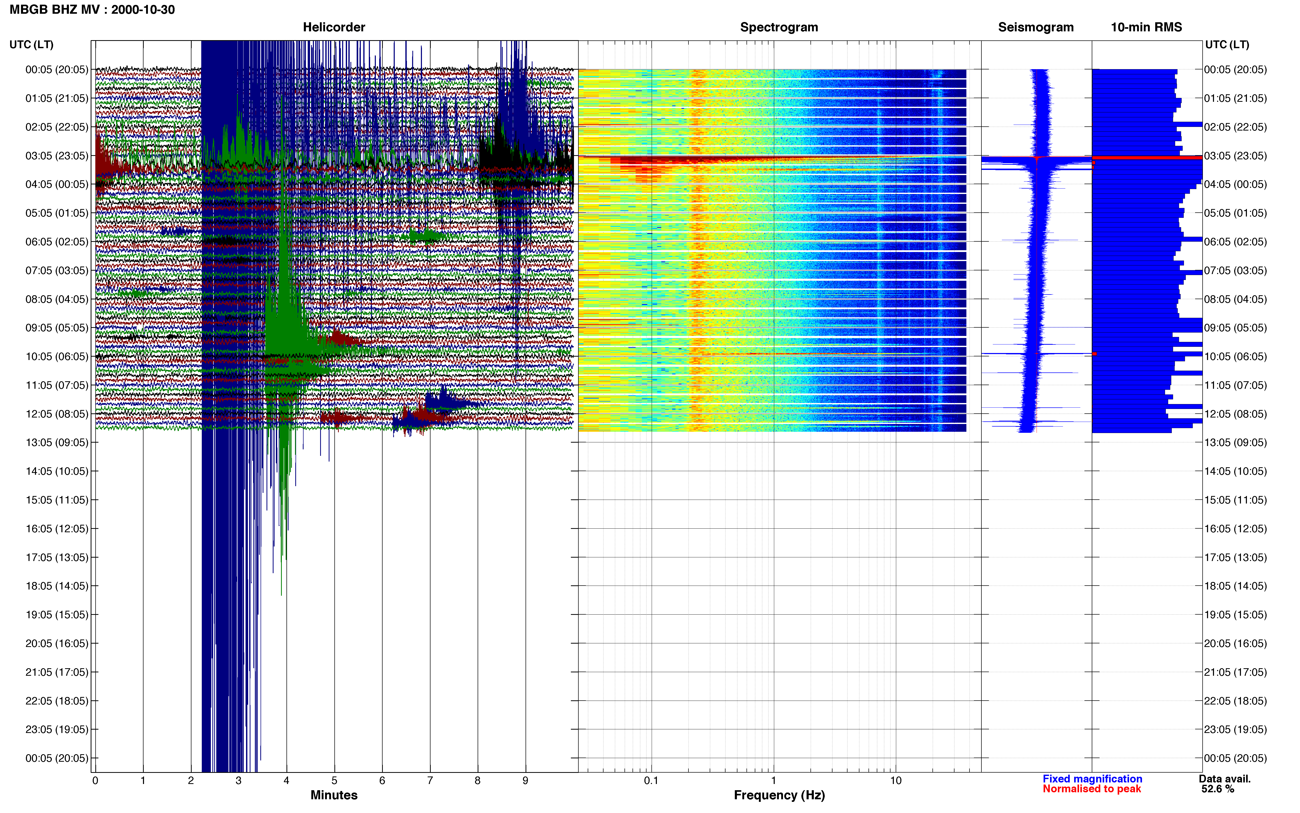Click the right time label '12:05 (08:05)'
Viewport: 1300px width, 813px height.
tap(1235, 414)
